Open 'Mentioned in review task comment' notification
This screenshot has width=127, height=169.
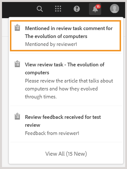point(65,36)
